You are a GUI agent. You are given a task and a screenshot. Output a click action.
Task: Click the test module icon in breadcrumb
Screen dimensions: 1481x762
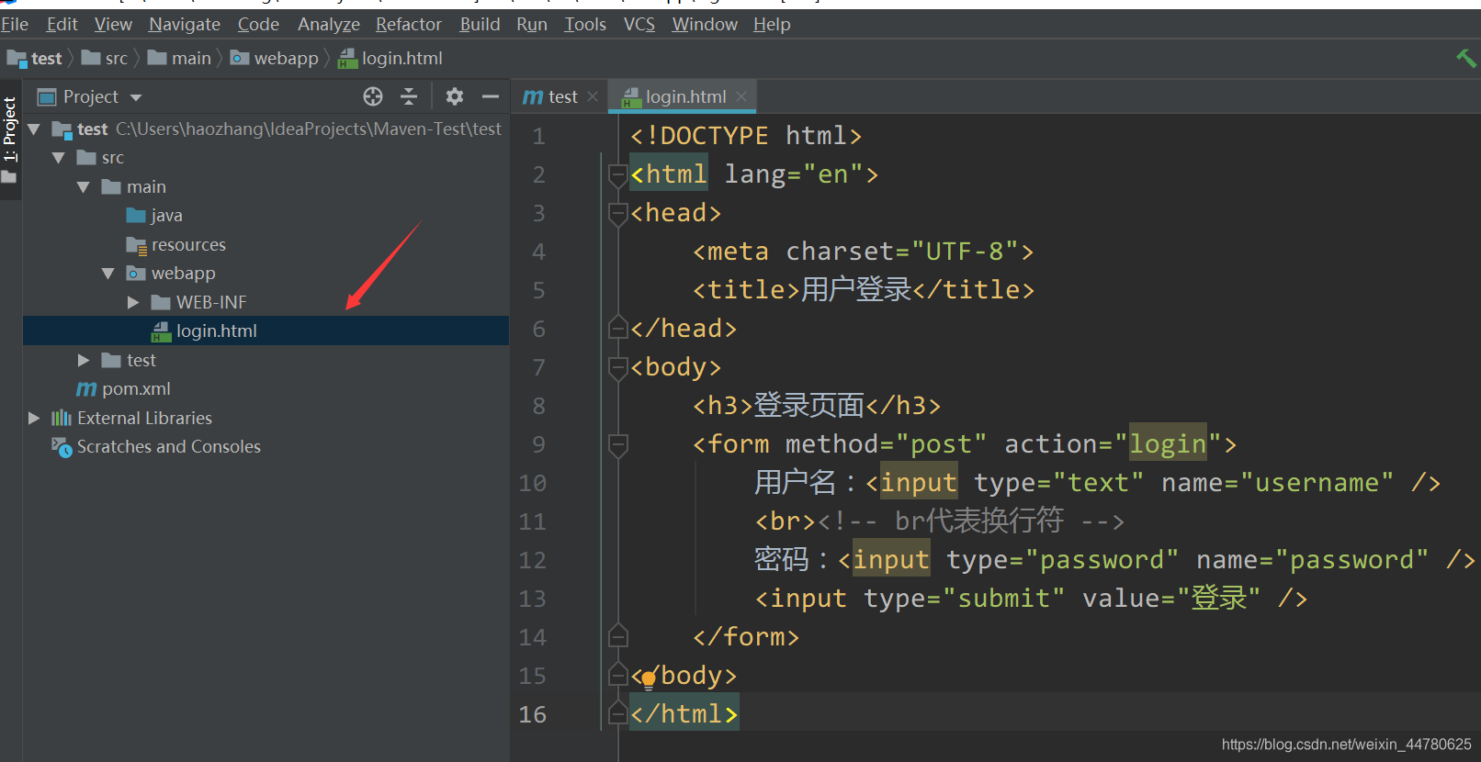[17, 59]
